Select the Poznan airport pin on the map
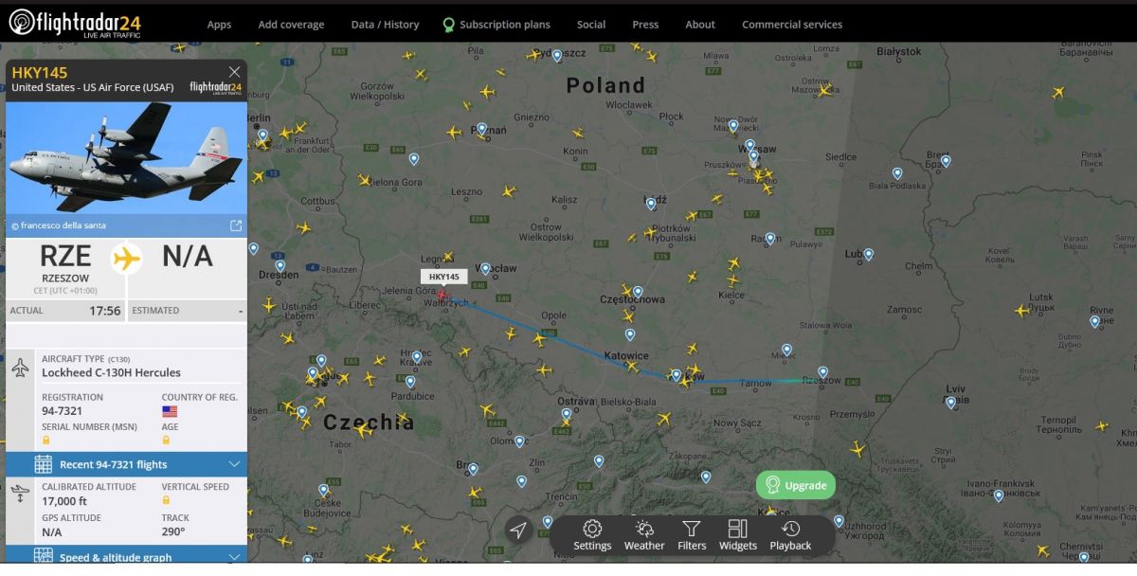This screenshot has width=1137, height=576. click(x=481, y=128)
